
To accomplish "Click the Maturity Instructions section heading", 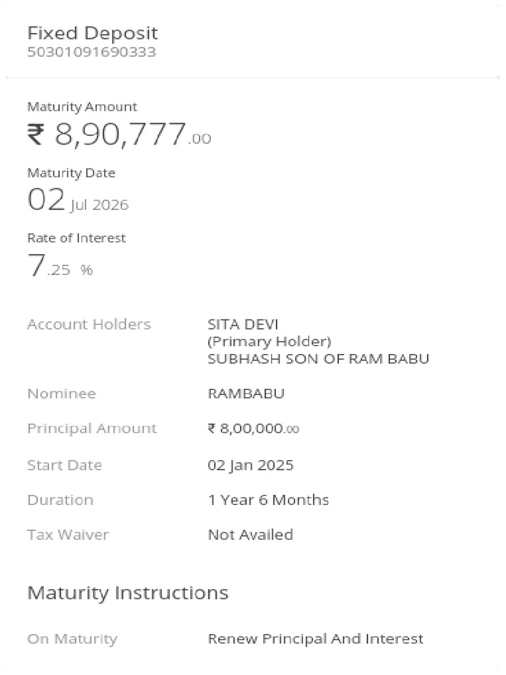I will [128, 593].
